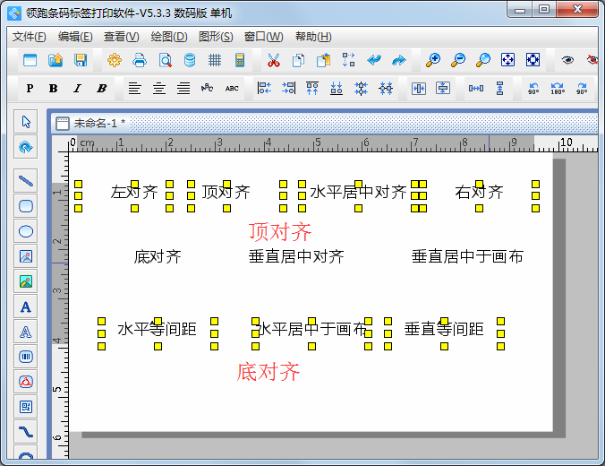605x466 pixels.
Task: Select the red 底对齐 text object
Action: point(268,371)
